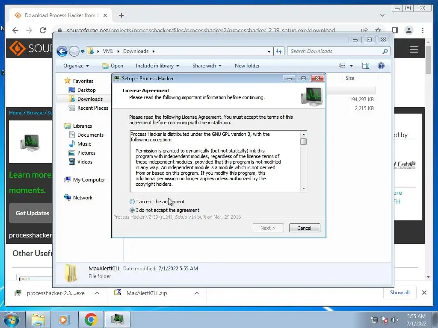
Task: Open Chrome from the taskbar
Action: 91,319
